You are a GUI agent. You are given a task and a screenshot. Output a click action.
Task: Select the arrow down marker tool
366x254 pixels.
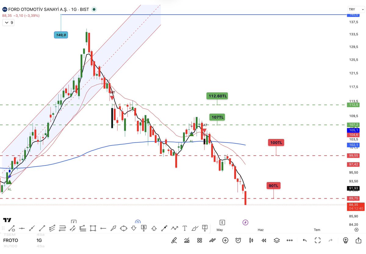tap(134, 228)
